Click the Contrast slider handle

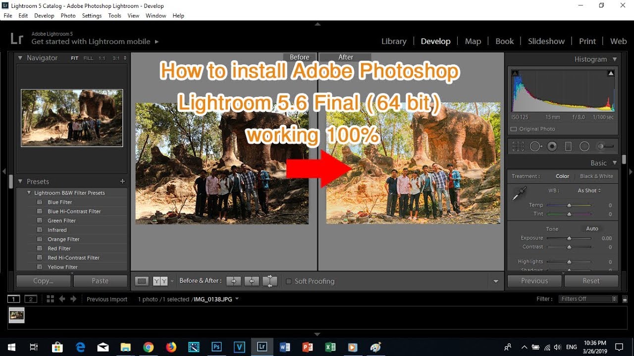click(x=569, y=247)
